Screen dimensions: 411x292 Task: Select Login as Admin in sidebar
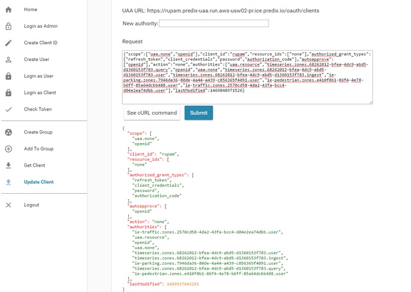(41, 26)
